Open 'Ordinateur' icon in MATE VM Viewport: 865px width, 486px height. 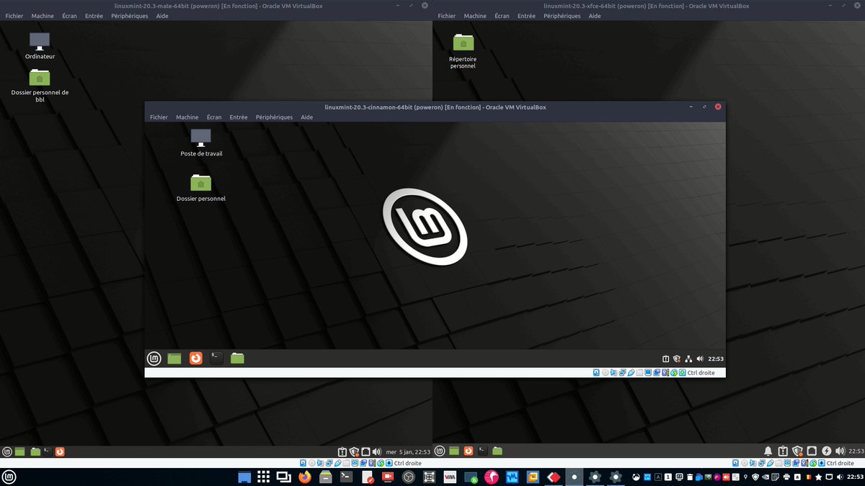coord(40,45)
